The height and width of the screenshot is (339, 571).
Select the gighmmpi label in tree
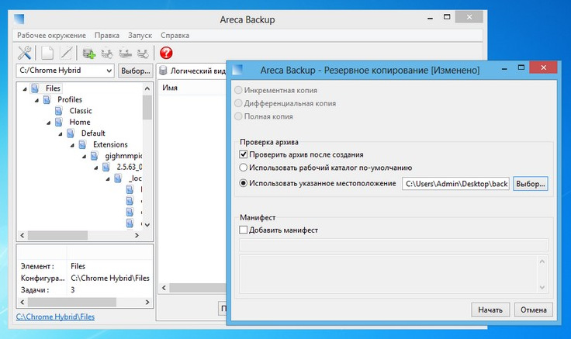pos(123,156)
